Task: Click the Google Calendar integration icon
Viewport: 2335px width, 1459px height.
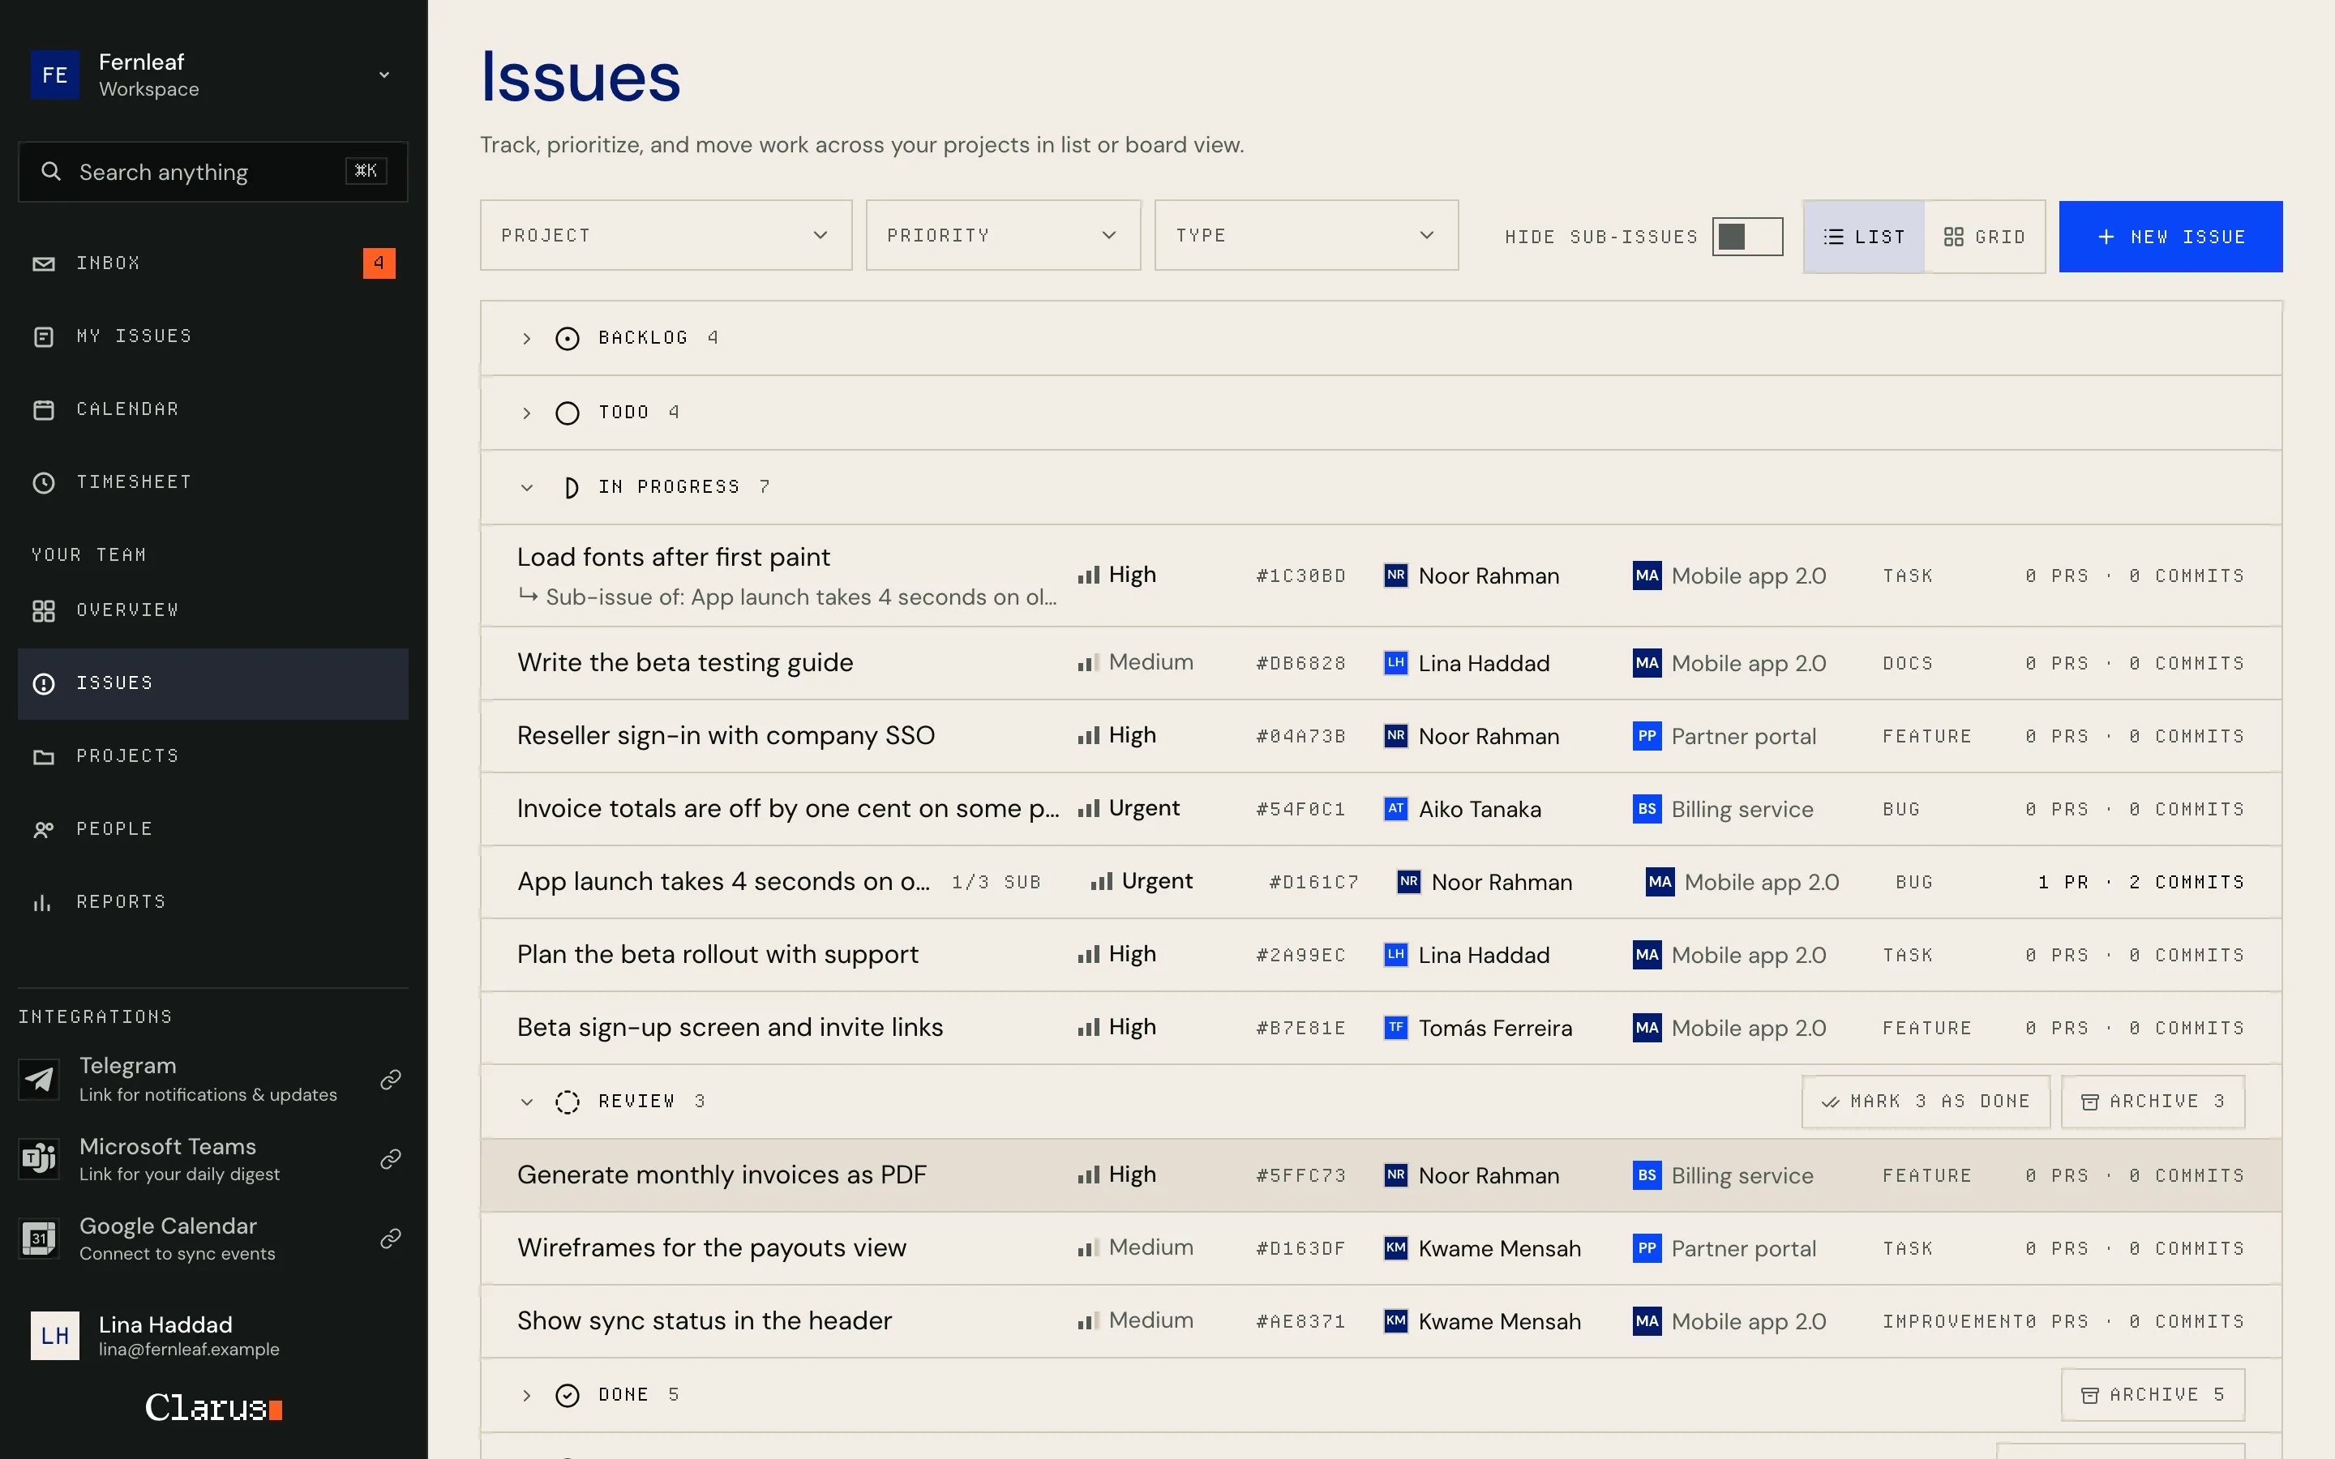Action: [x=40, y=1238]
